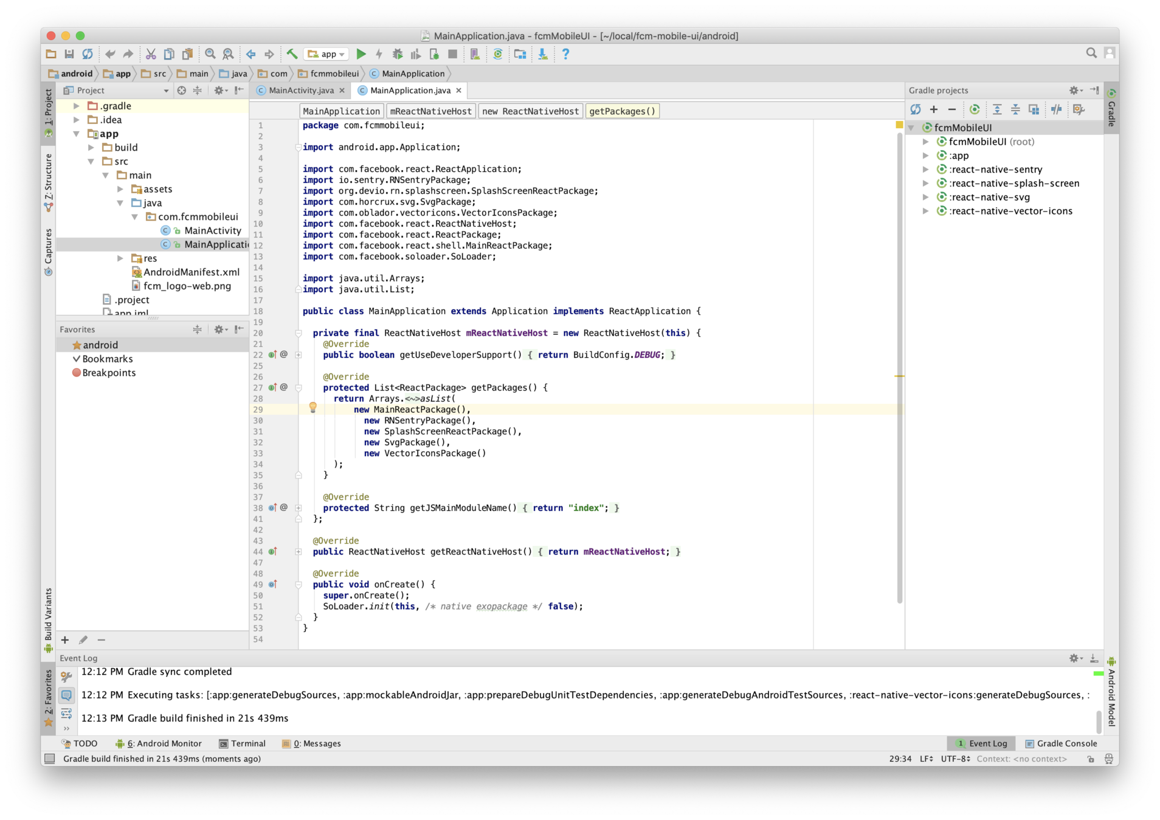Click the getPackages() breadcrumb button
Image resolution: width=1160 pixels, height=820 pixels.
(x=622, y=111)
